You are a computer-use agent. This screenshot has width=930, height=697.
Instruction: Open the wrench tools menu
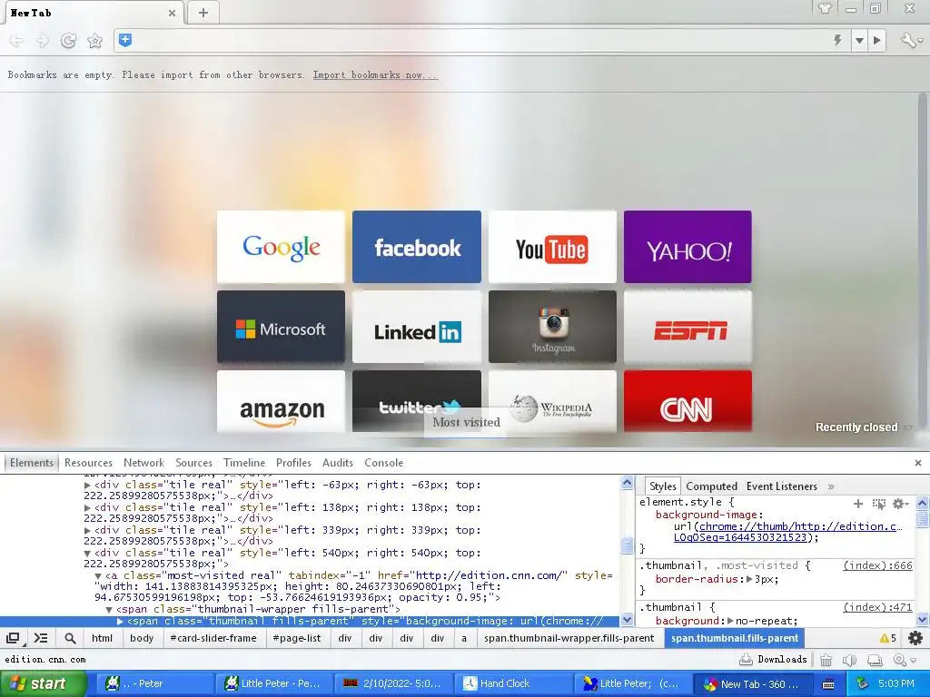click(x=910, y=40)
